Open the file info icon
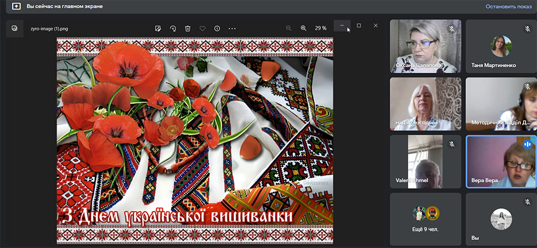The image size is (537, 248). (x=217, y=28)
